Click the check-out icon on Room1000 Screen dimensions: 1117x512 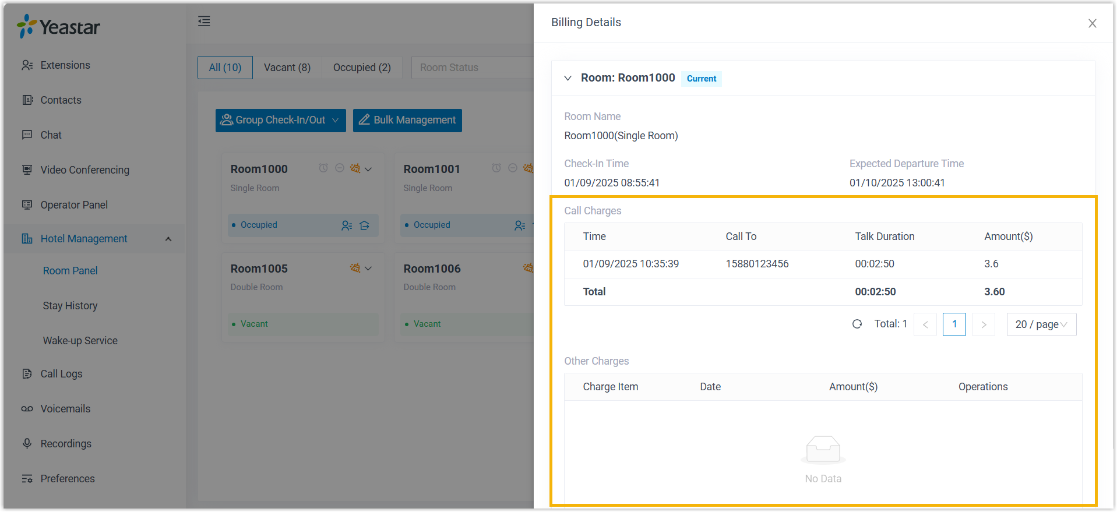tap(365, 225)
